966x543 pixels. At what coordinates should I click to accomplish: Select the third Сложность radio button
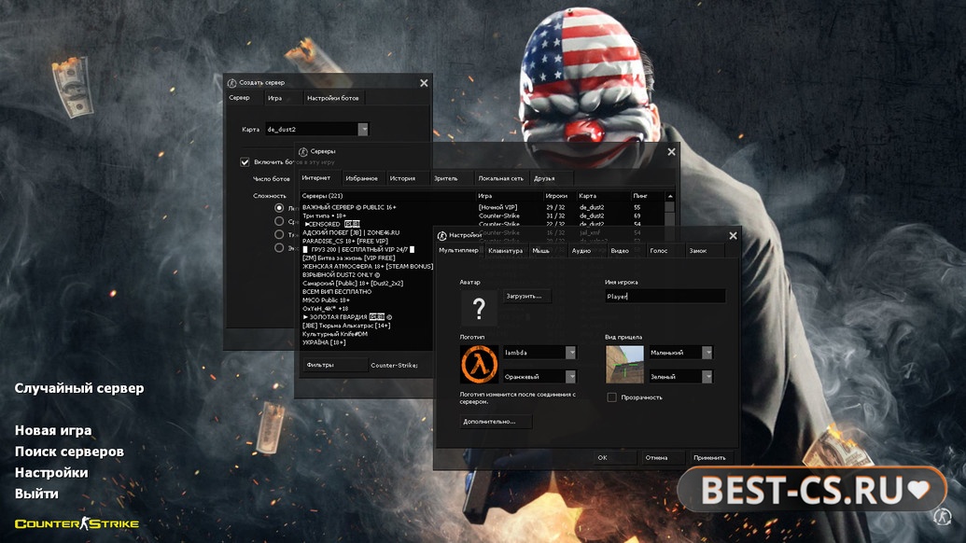point(279,234)
